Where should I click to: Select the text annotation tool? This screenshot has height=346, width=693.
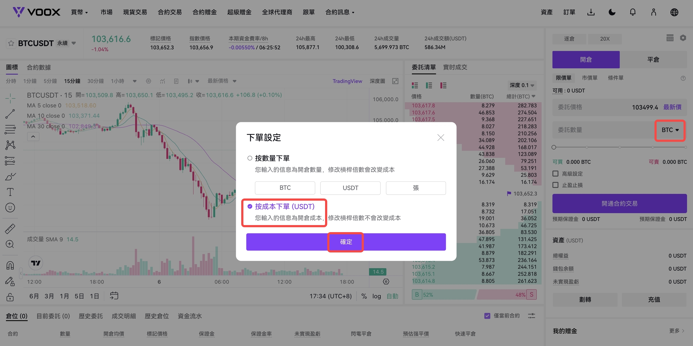point(10,192)
